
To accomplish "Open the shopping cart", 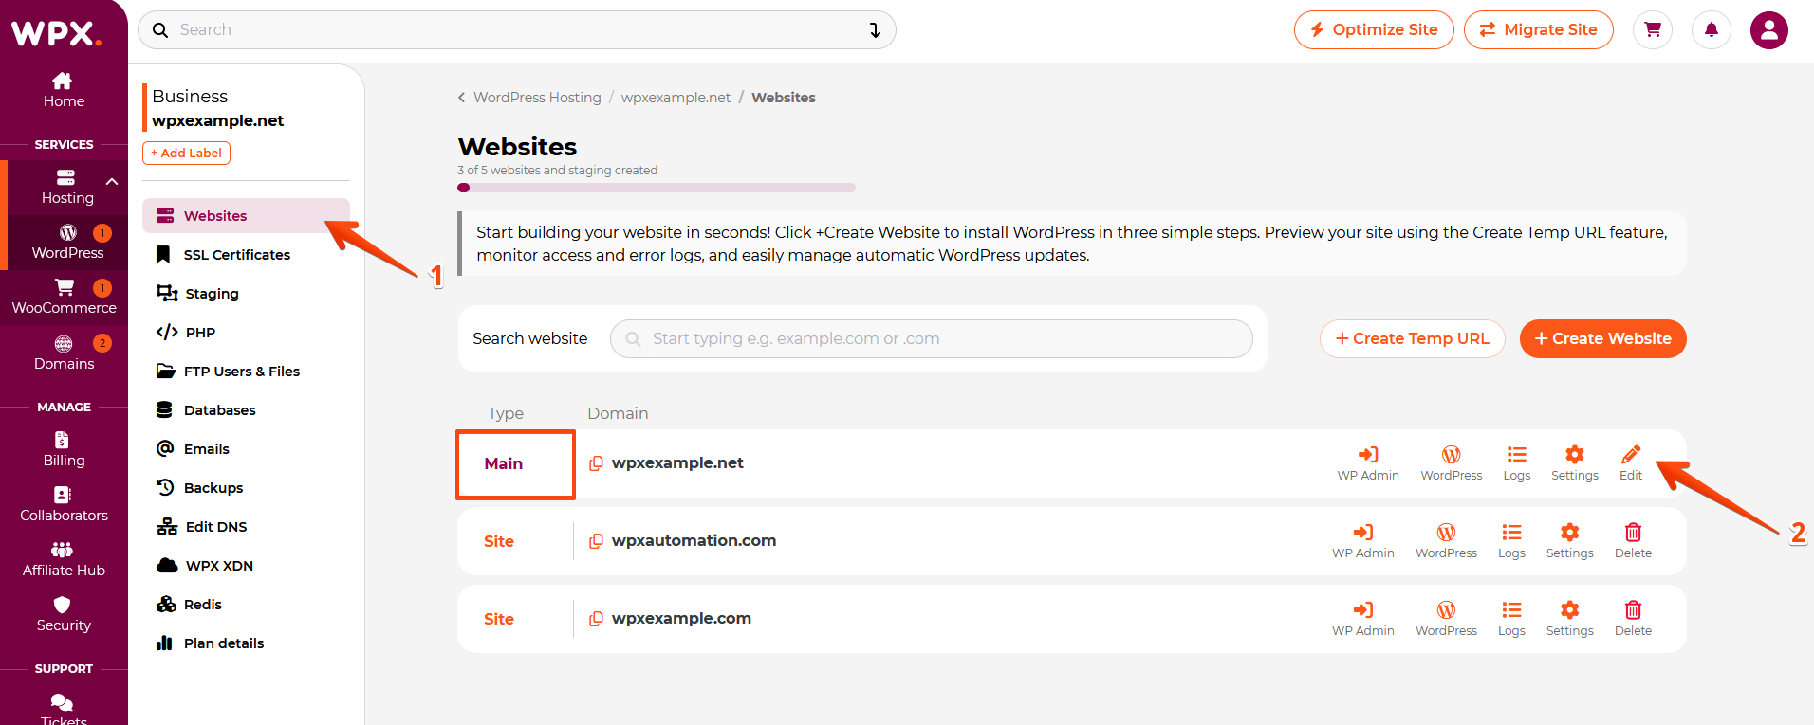I will pyautogui.click(x=1653, y=30).
